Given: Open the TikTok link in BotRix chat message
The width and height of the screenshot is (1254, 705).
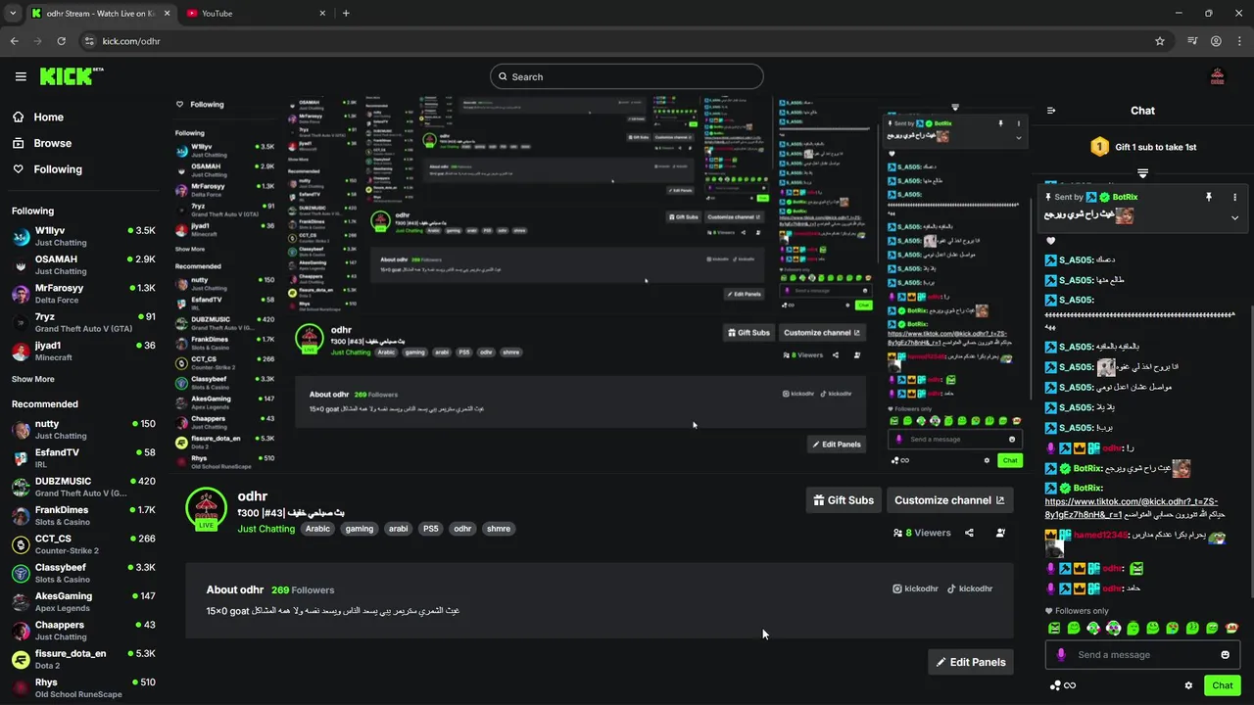Looking at the screenshot, I should 1131,507.
